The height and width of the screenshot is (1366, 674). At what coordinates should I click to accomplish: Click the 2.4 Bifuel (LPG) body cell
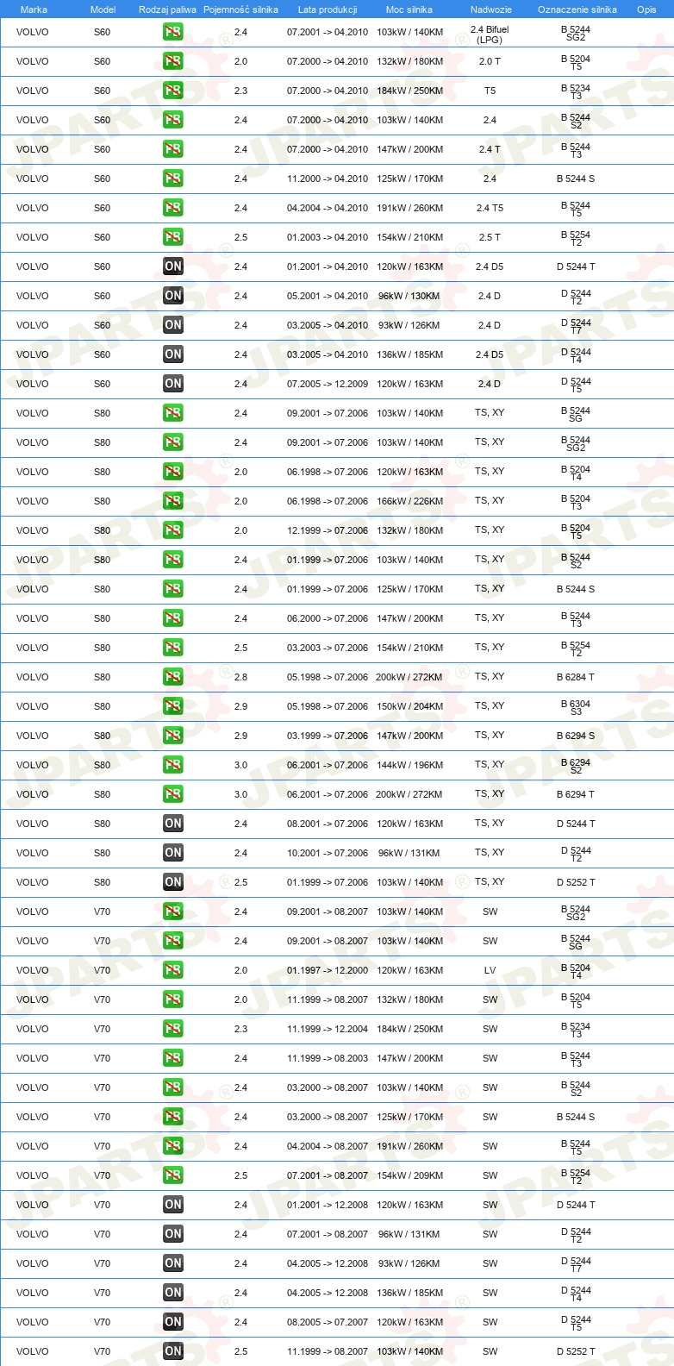[x=490, y=34]
